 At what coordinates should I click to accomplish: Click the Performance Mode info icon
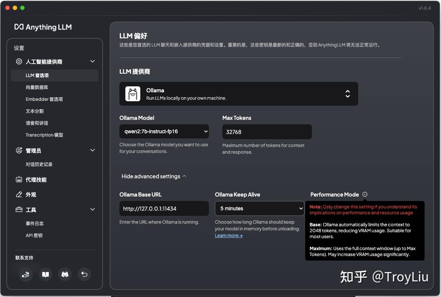tap(365, 194)
